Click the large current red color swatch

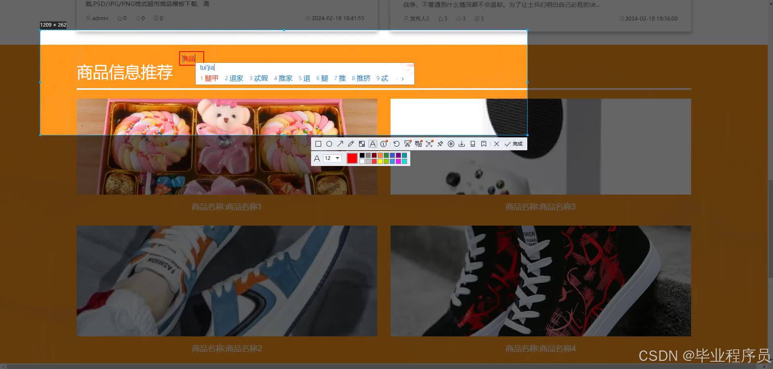click(352, 158)
